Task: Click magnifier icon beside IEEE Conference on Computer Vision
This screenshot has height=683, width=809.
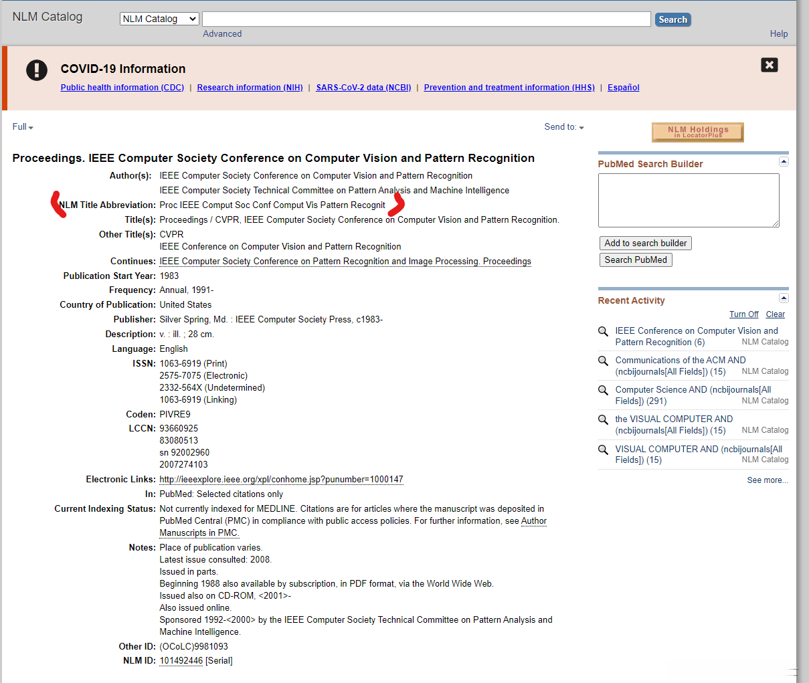Action: [x=603, y=332]
